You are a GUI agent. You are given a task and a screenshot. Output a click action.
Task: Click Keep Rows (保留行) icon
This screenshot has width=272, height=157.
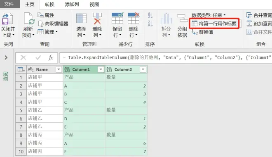(117, 18)
